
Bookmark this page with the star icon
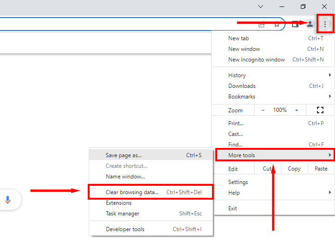coord(277,24)
